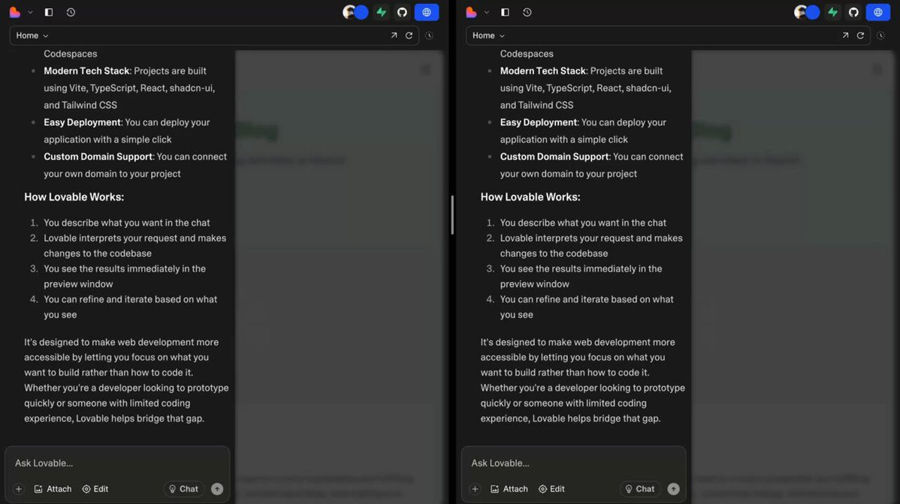
Task: Toggle Chat mode in the left window
Action: point(183,489)
